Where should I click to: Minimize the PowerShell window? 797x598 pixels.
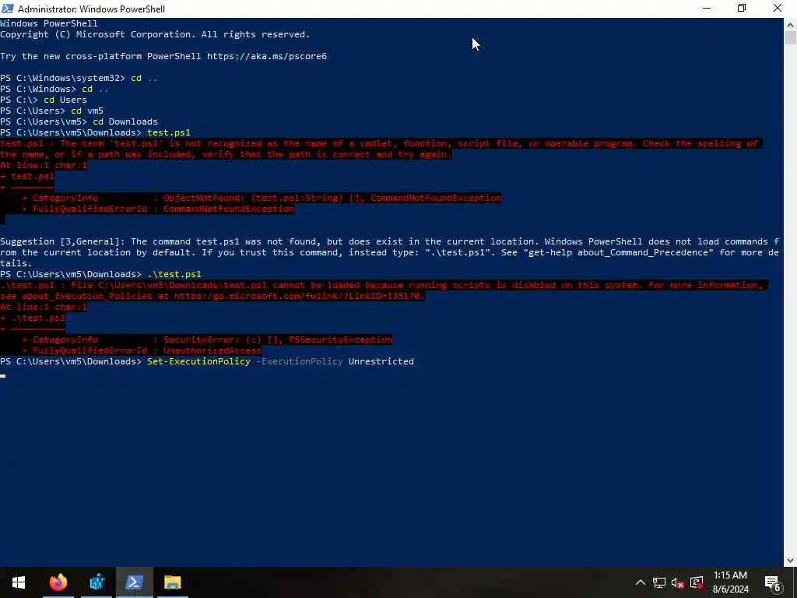click(707, 9)
